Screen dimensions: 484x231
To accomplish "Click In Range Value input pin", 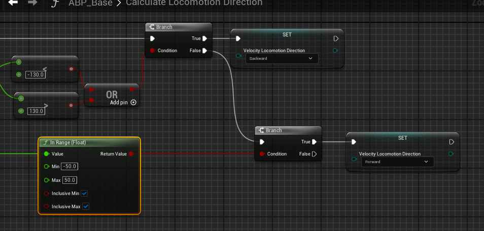I will [46, 153].
